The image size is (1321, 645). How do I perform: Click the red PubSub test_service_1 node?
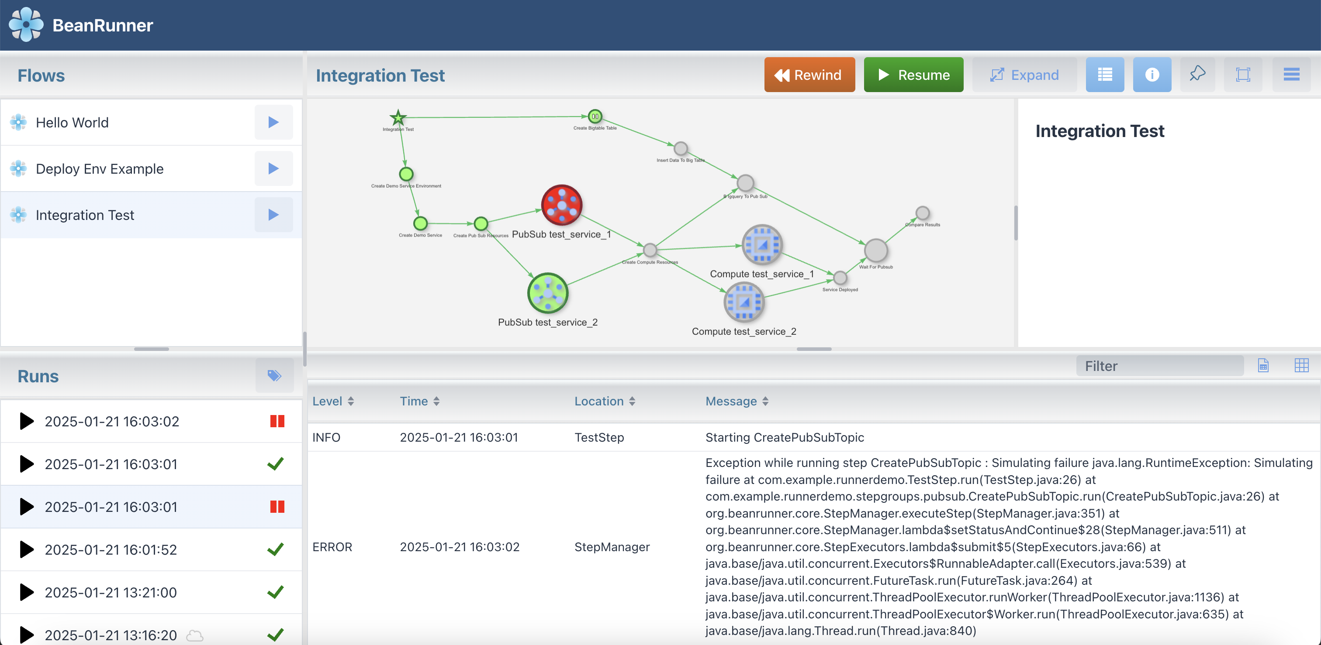(x=561, y=205)
